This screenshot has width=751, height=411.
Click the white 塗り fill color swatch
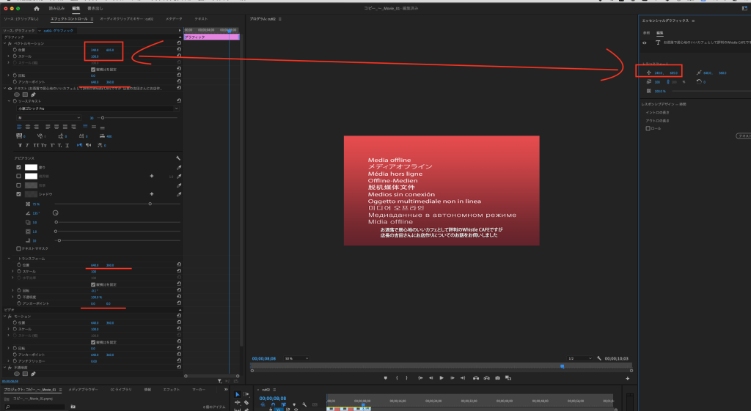pyautogui.click(x=31, y=167)
